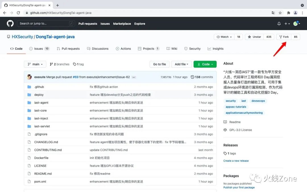This screenshot has width=307, height=192.
Task: Open Explore in top navigation
Action: click(x=140, y=24)
